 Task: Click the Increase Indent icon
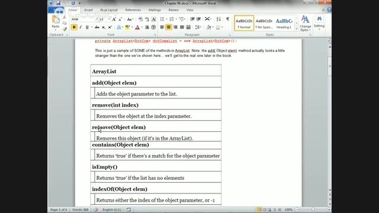(x=199, y=19)
